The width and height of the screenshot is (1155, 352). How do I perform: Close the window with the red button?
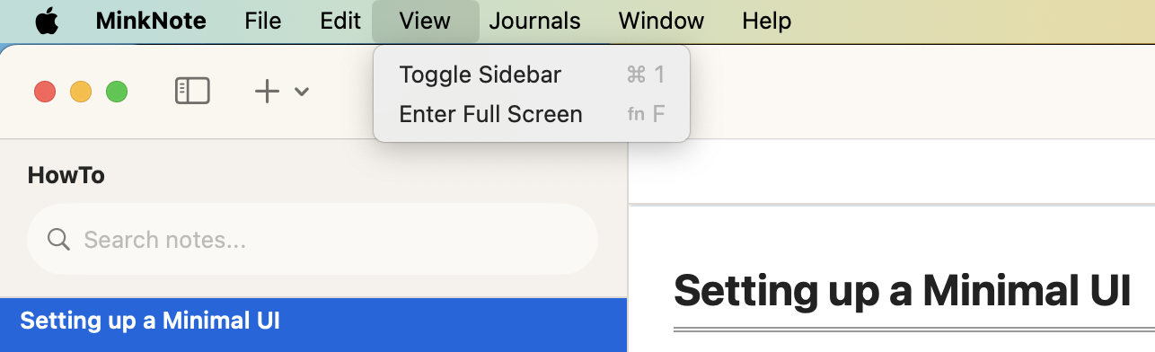click(45, 92)
